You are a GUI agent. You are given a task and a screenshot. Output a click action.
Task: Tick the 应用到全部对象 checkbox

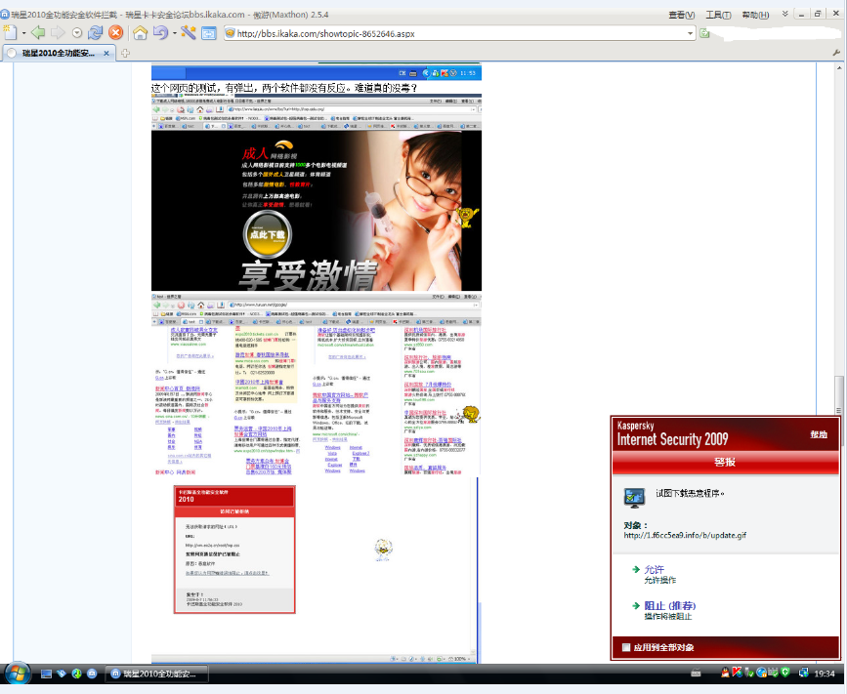point(626,647)
